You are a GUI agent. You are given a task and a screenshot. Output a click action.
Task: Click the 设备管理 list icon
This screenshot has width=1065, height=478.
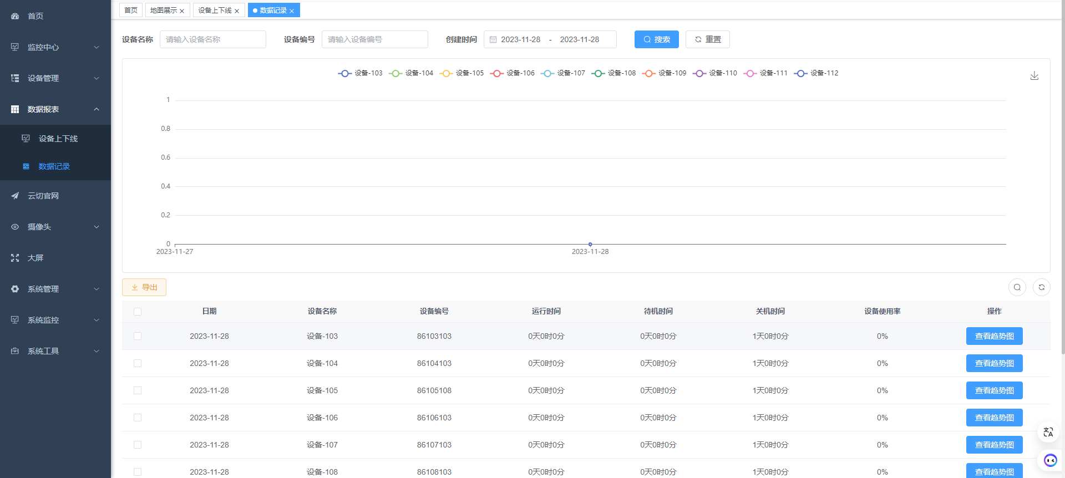coord(15,78)
